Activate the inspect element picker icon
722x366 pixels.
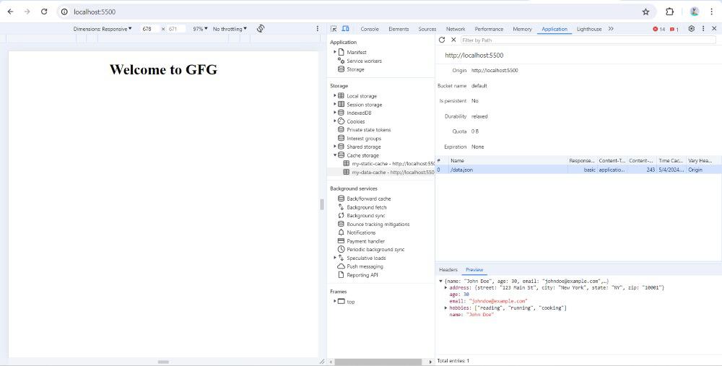[334, 29]
